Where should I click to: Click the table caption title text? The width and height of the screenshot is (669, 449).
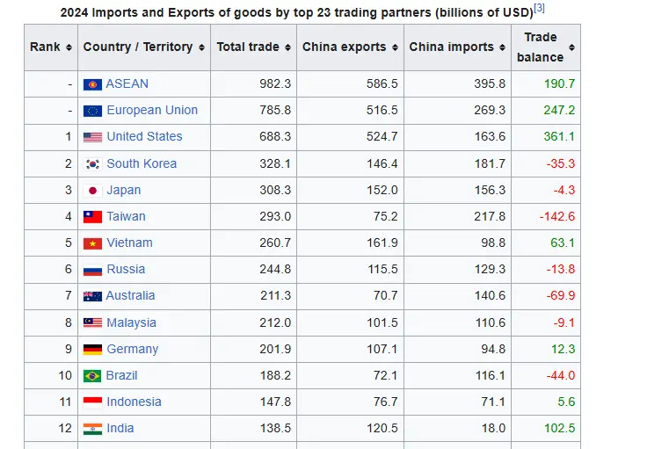point(297,12)
